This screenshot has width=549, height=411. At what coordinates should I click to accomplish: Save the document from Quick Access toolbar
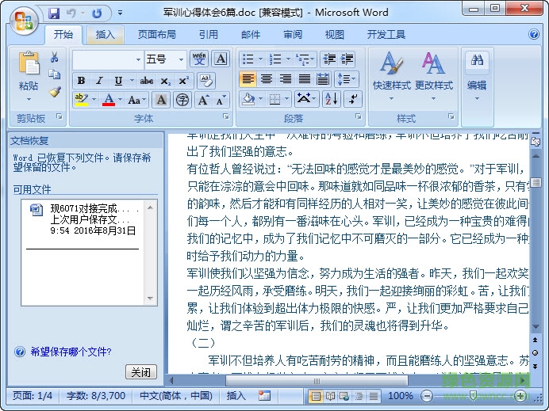coord(54,13)
